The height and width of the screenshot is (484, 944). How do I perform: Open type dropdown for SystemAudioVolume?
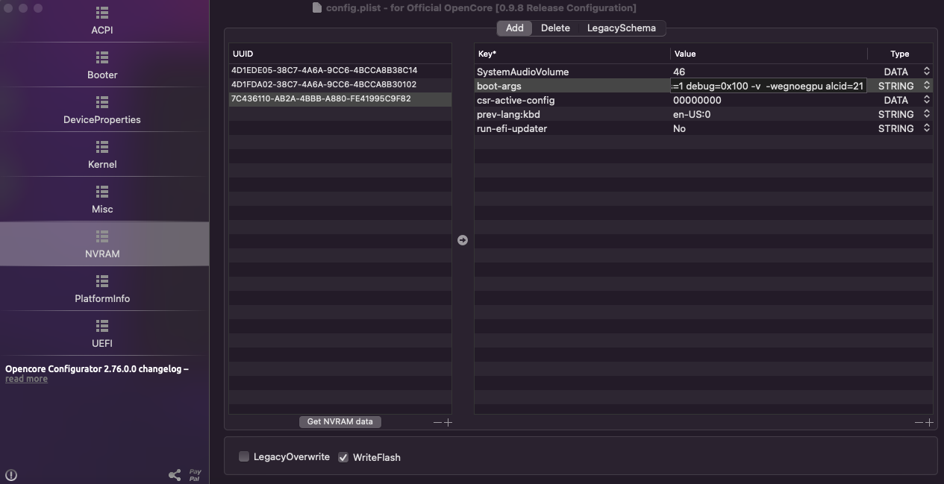tap(926, 72)
